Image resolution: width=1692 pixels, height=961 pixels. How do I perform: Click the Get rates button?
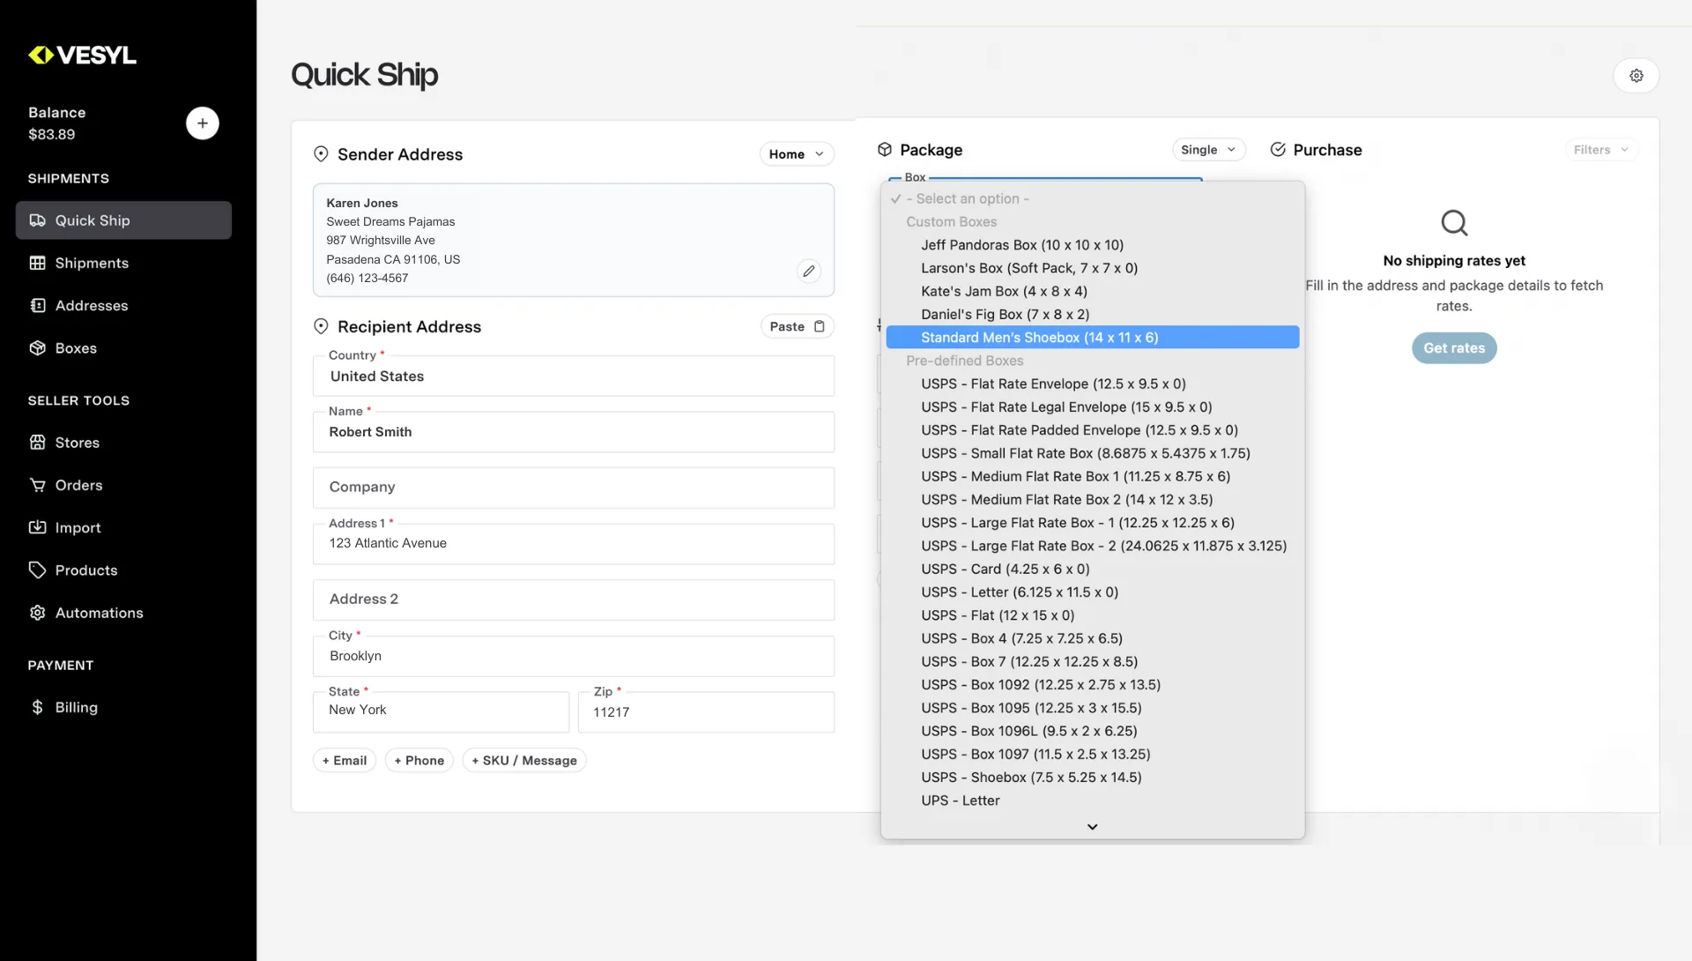(x=1454, y=348)
